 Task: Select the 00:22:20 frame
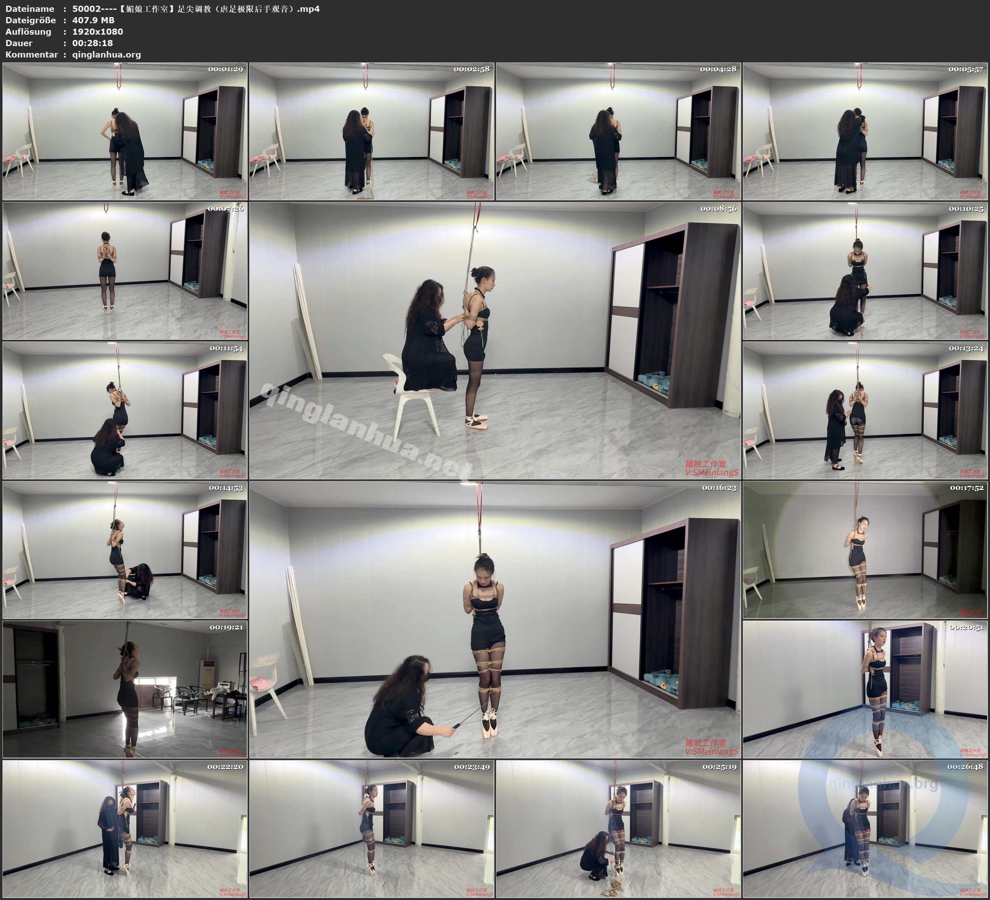tap(125, 829)
